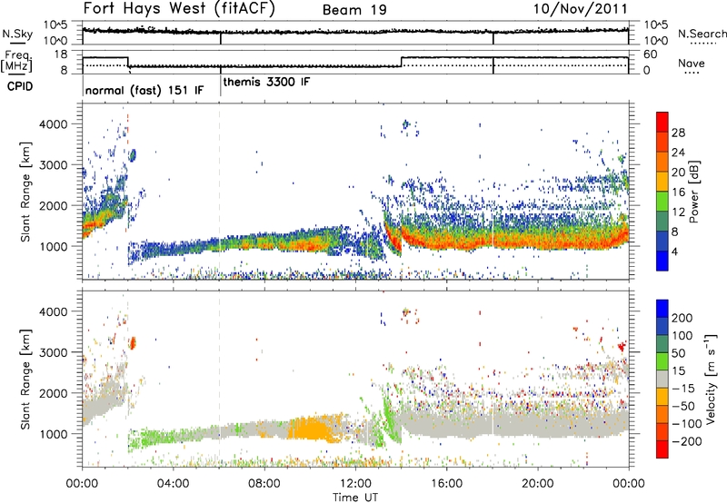Screen dimensions: 727x503
Task: Click the '4000' tick of the power panel
Action: (53, 124)
